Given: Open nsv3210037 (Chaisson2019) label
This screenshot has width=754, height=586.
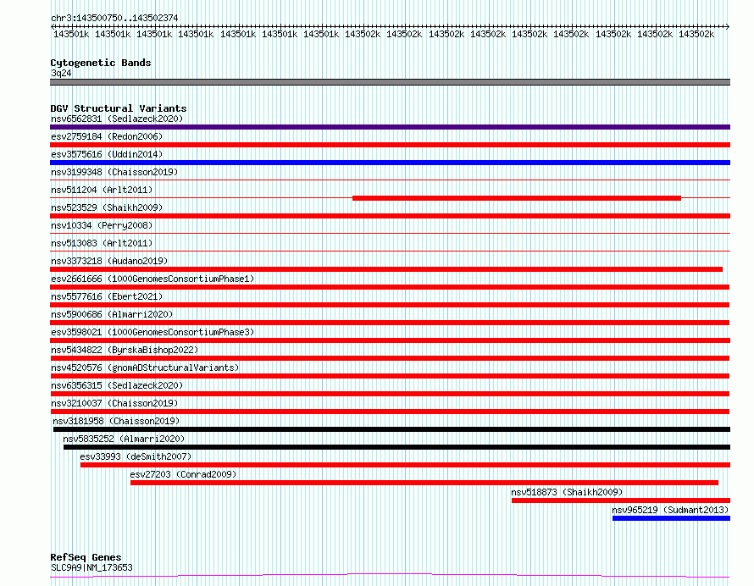Looking at the screenshot, I should click(114, 403).
